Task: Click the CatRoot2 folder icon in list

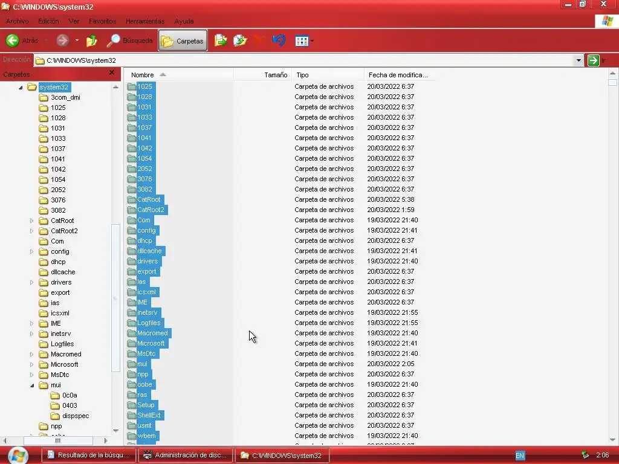Action: pyautogui.click(x=131, y=210)
